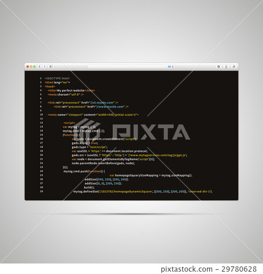263x274 pixels.
Task: Click the 'meta name="viewport"' line
Action: 93,115
